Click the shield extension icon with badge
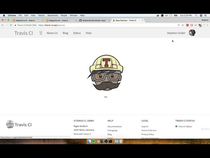210x158 pixels. 200,25
